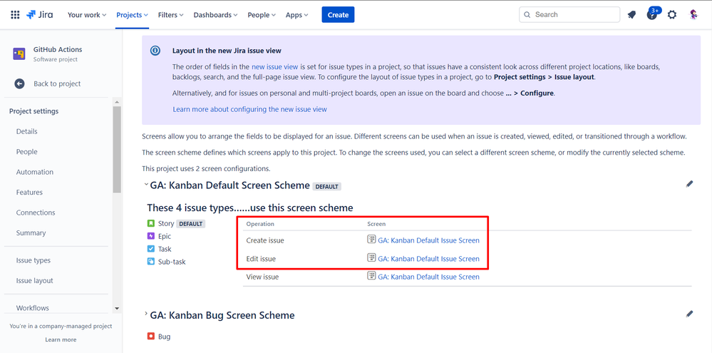The height and width of the screenshot is (353, 712).
Task: Click the GitHub Actions project name
Action: [x=58, y=49]
